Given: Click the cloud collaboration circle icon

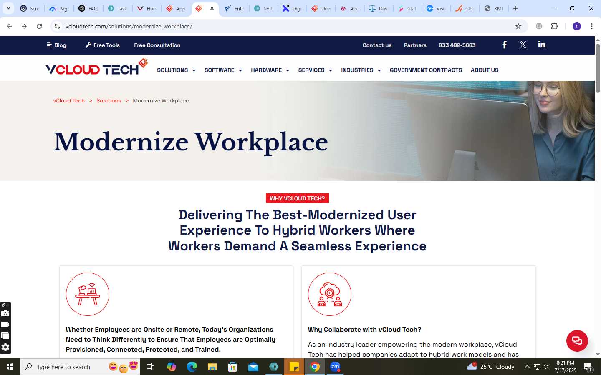Looking at the screenshot, I should pyautogui.click(x=330, y=294).
